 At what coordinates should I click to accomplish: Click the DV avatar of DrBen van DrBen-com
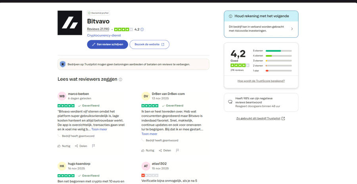[146, 96]
